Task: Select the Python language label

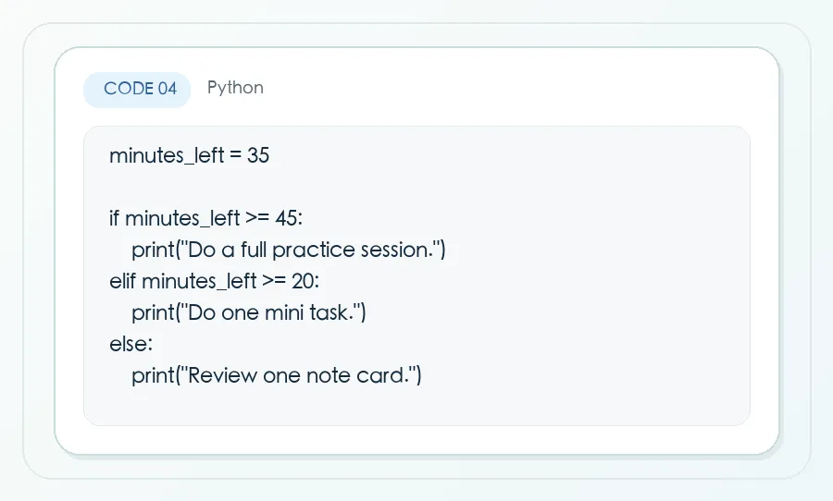Action: click(235, 88)
